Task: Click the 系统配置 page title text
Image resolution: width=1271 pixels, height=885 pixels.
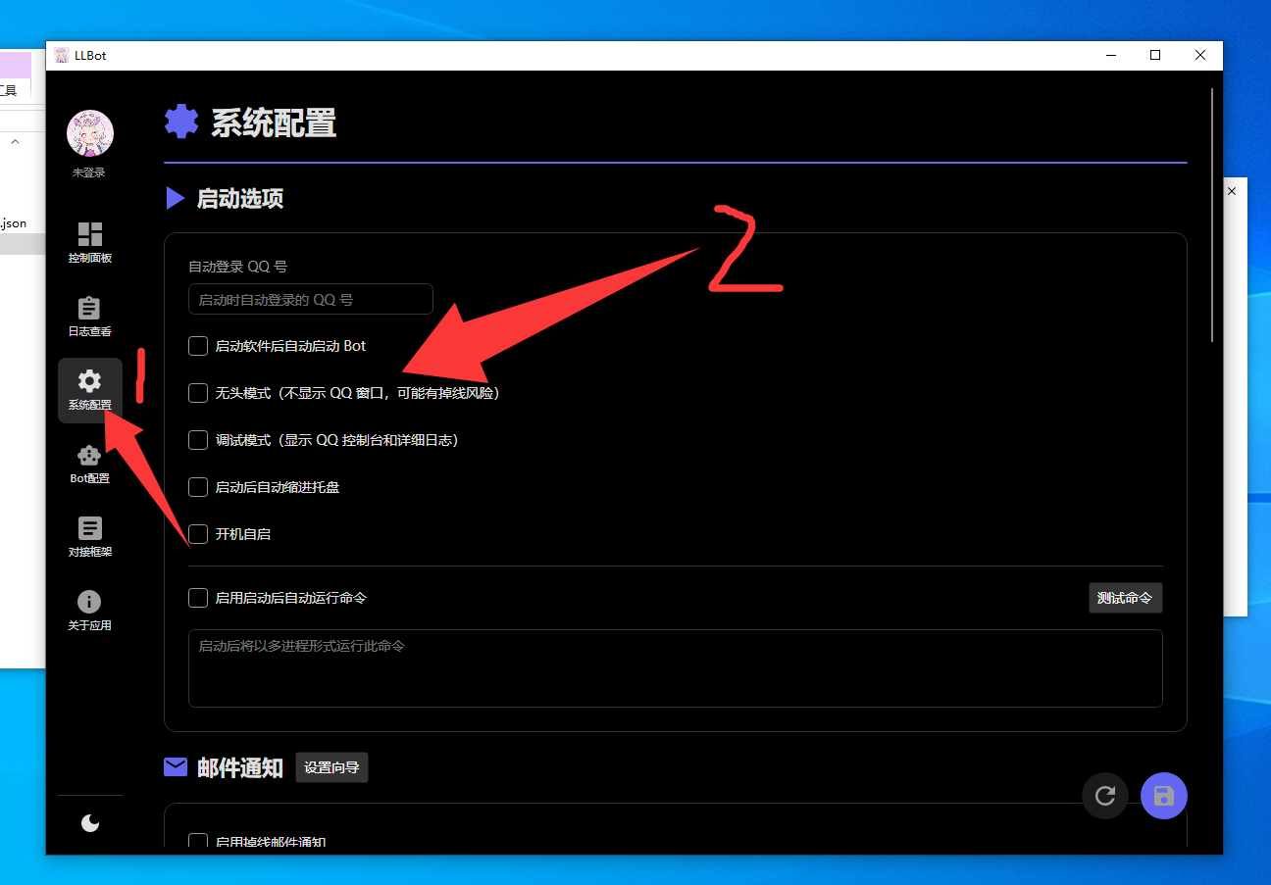Action: coord(274,123)
